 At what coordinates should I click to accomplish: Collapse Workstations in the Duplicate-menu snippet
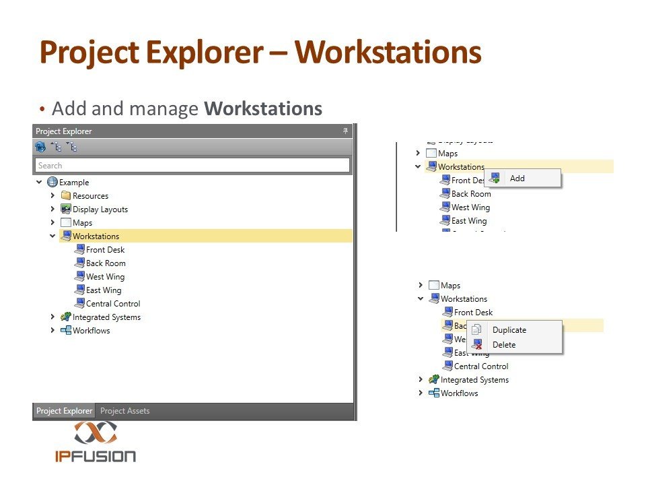pos(420,298)
